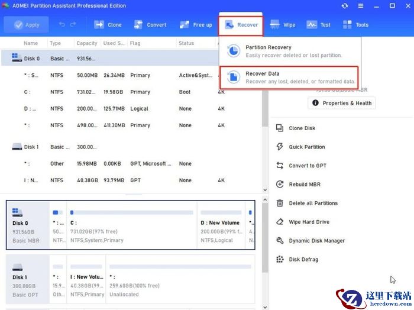The height and width of the screenshot is (310, 414).
Task: Click the Clone Disk icon
Action: 280,128
